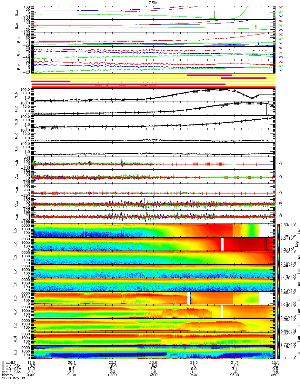Click the 'e_c' electron spectrogram label
Viewport: 300px width, 387px height.
[x=16, y=312]
